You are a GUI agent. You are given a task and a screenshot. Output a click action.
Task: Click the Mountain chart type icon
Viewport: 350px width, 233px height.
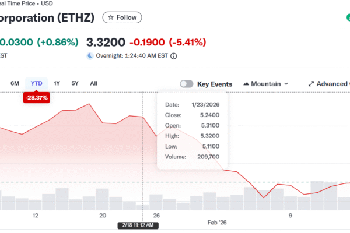coord(247,84)
